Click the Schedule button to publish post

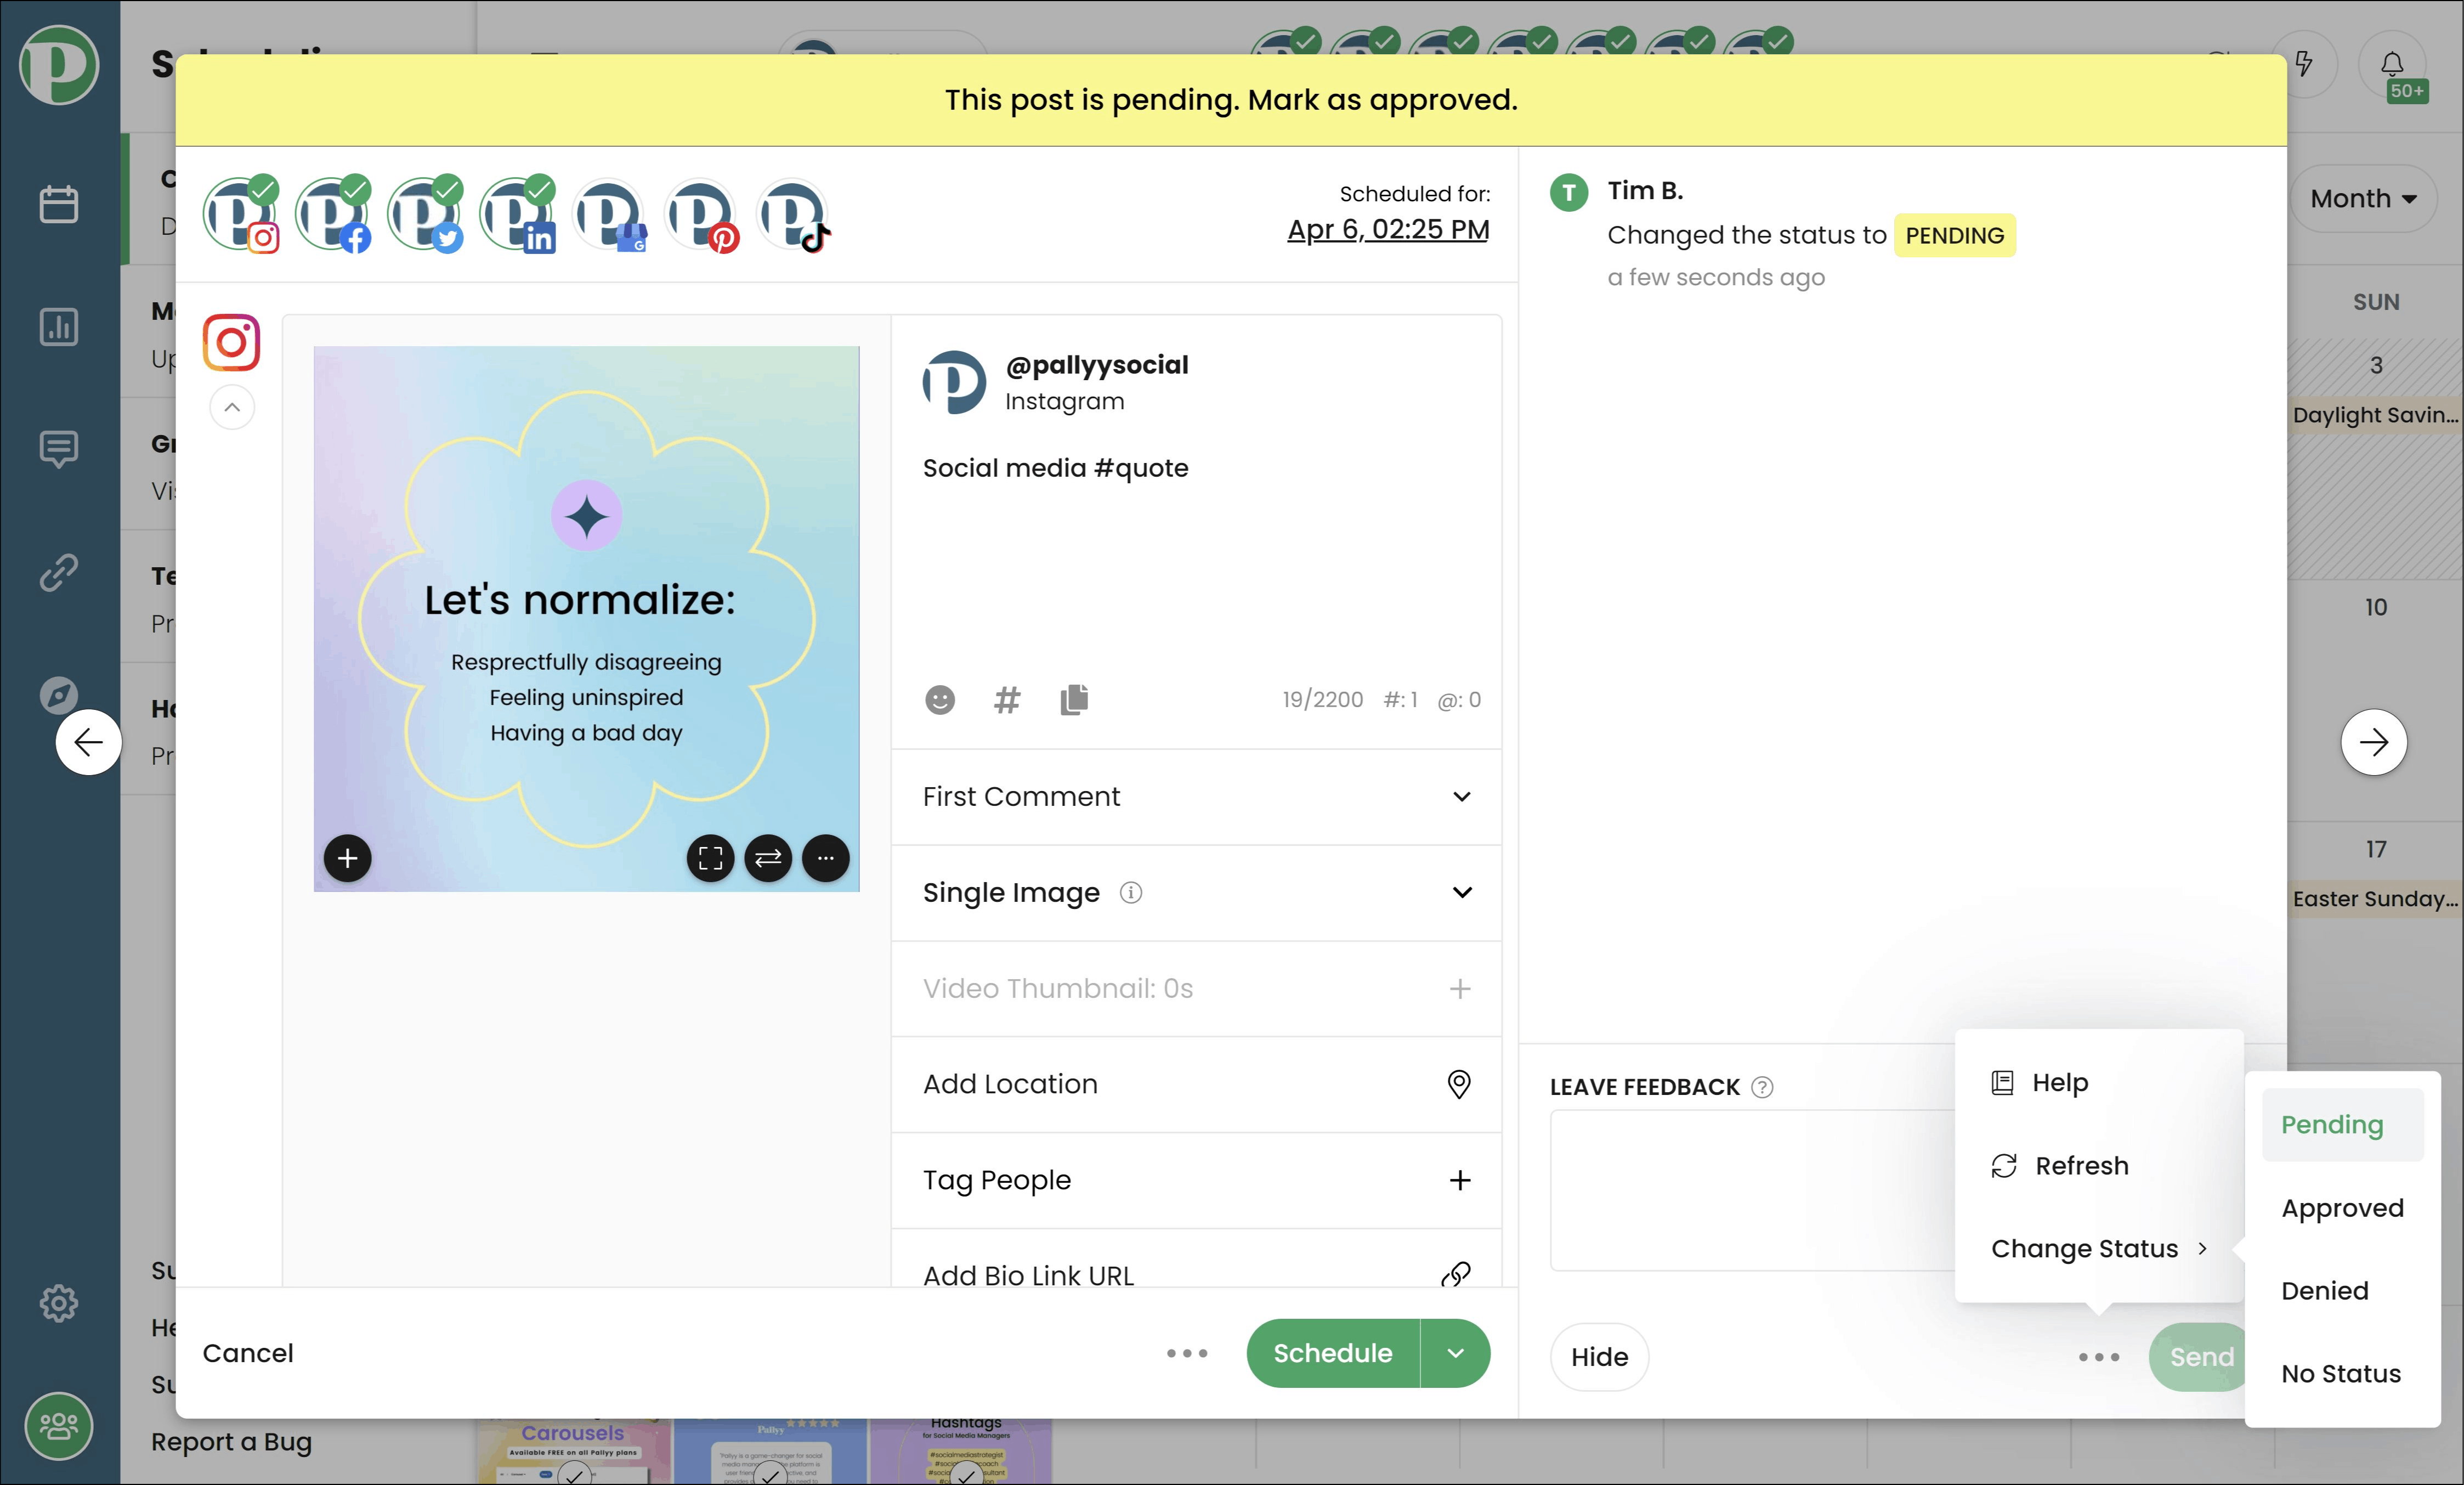[x=1332, y=1353]
